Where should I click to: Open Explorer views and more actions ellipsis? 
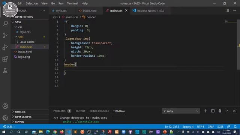43,10
